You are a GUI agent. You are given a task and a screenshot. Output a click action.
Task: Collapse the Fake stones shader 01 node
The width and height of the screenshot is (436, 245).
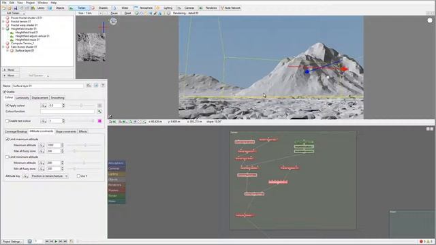(x=3, y=47)
